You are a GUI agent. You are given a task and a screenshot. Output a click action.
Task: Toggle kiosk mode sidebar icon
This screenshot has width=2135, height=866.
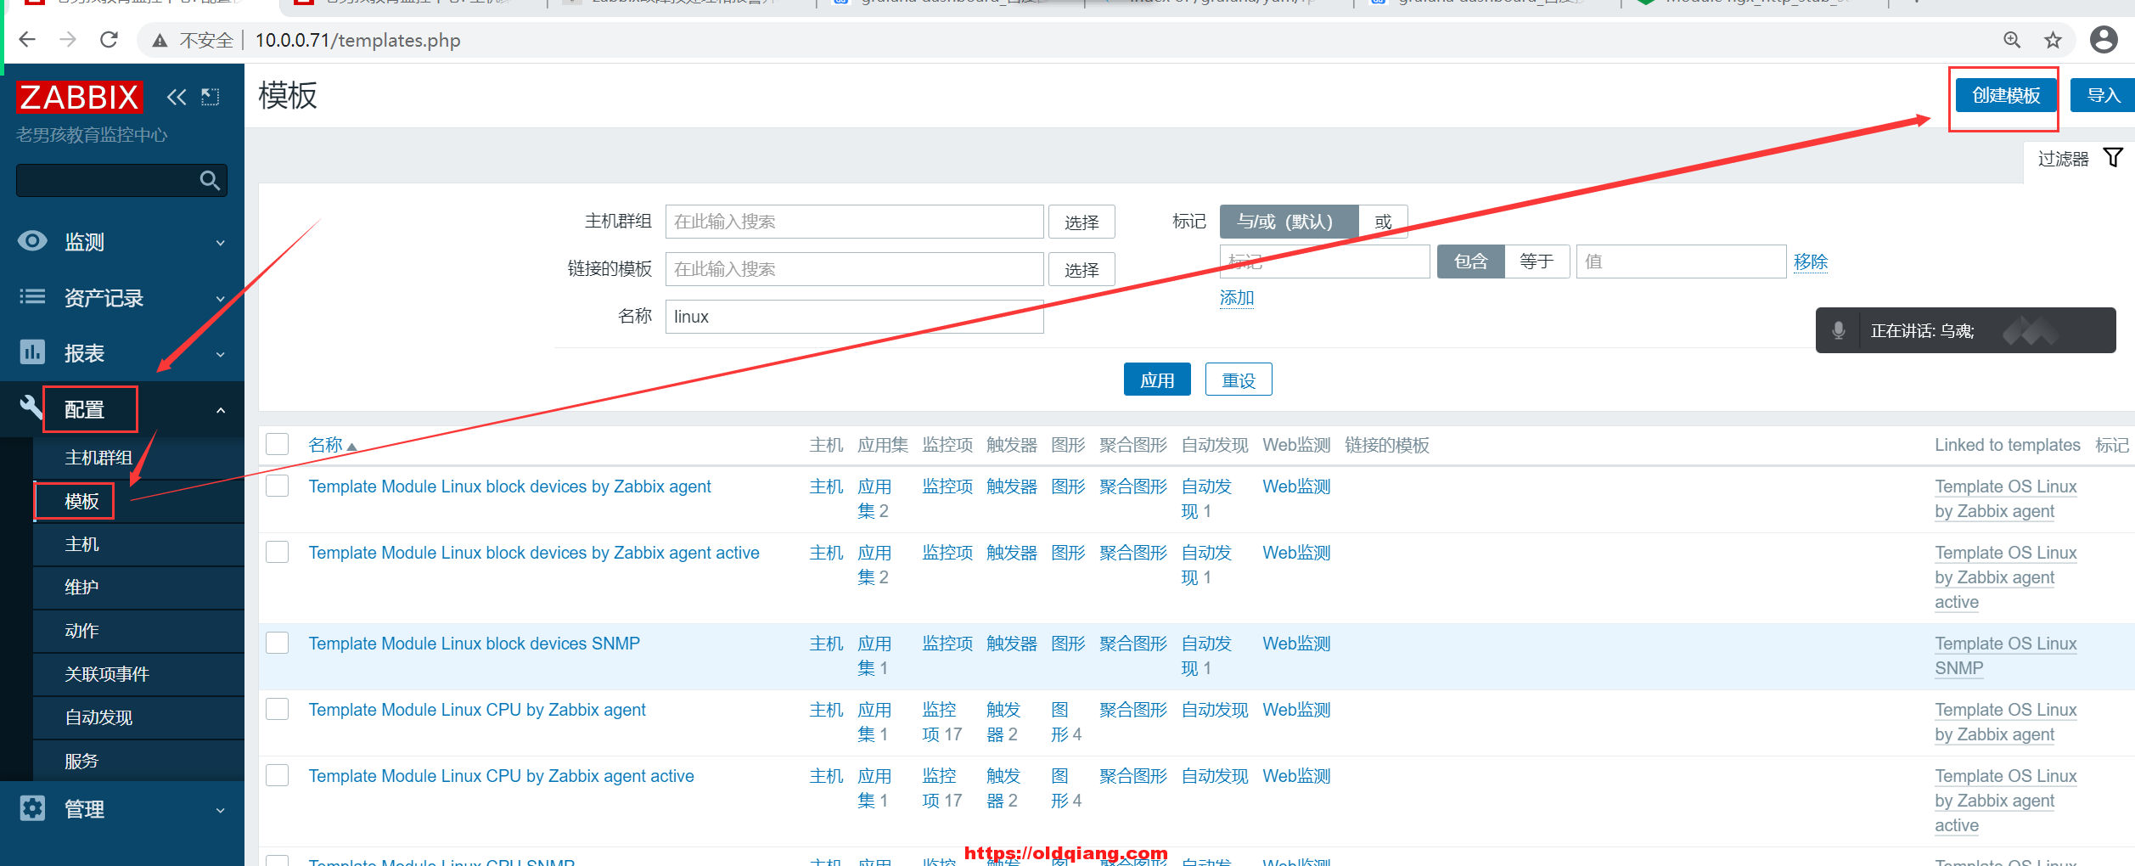(x=210, y=98)
